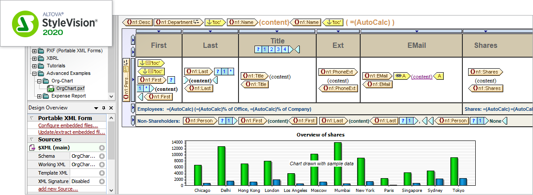Pin the Design Overview panel
The height and width of the screenshot is (195, 533).
[x=104, y=108]
